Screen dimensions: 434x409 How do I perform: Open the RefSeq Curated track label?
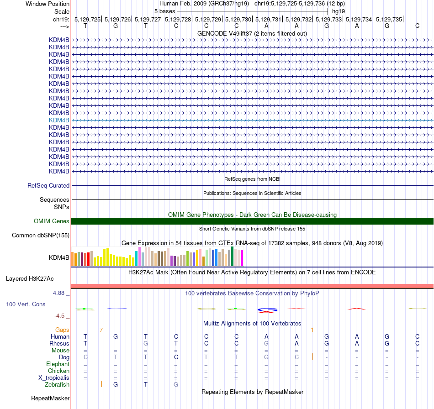pyautogui.click(x=48, y=186)
